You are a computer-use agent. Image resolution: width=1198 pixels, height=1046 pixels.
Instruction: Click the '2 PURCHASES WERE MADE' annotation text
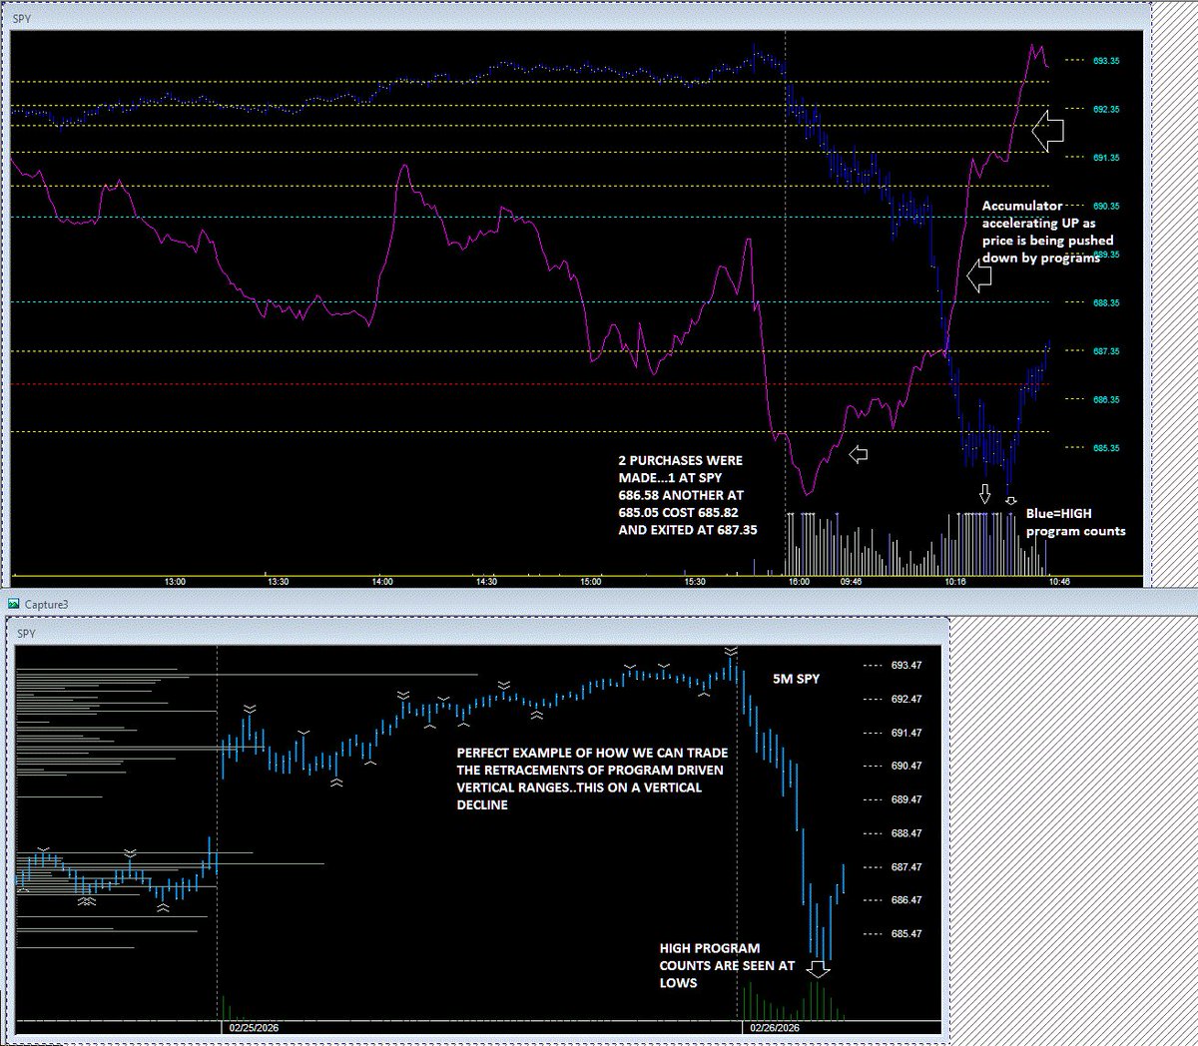point(688,495)
